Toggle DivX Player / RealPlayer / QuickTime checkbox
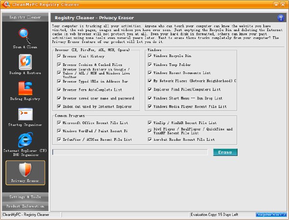Image resolution: width=289 pixels, height=220 pixels. tap(150, 131)
